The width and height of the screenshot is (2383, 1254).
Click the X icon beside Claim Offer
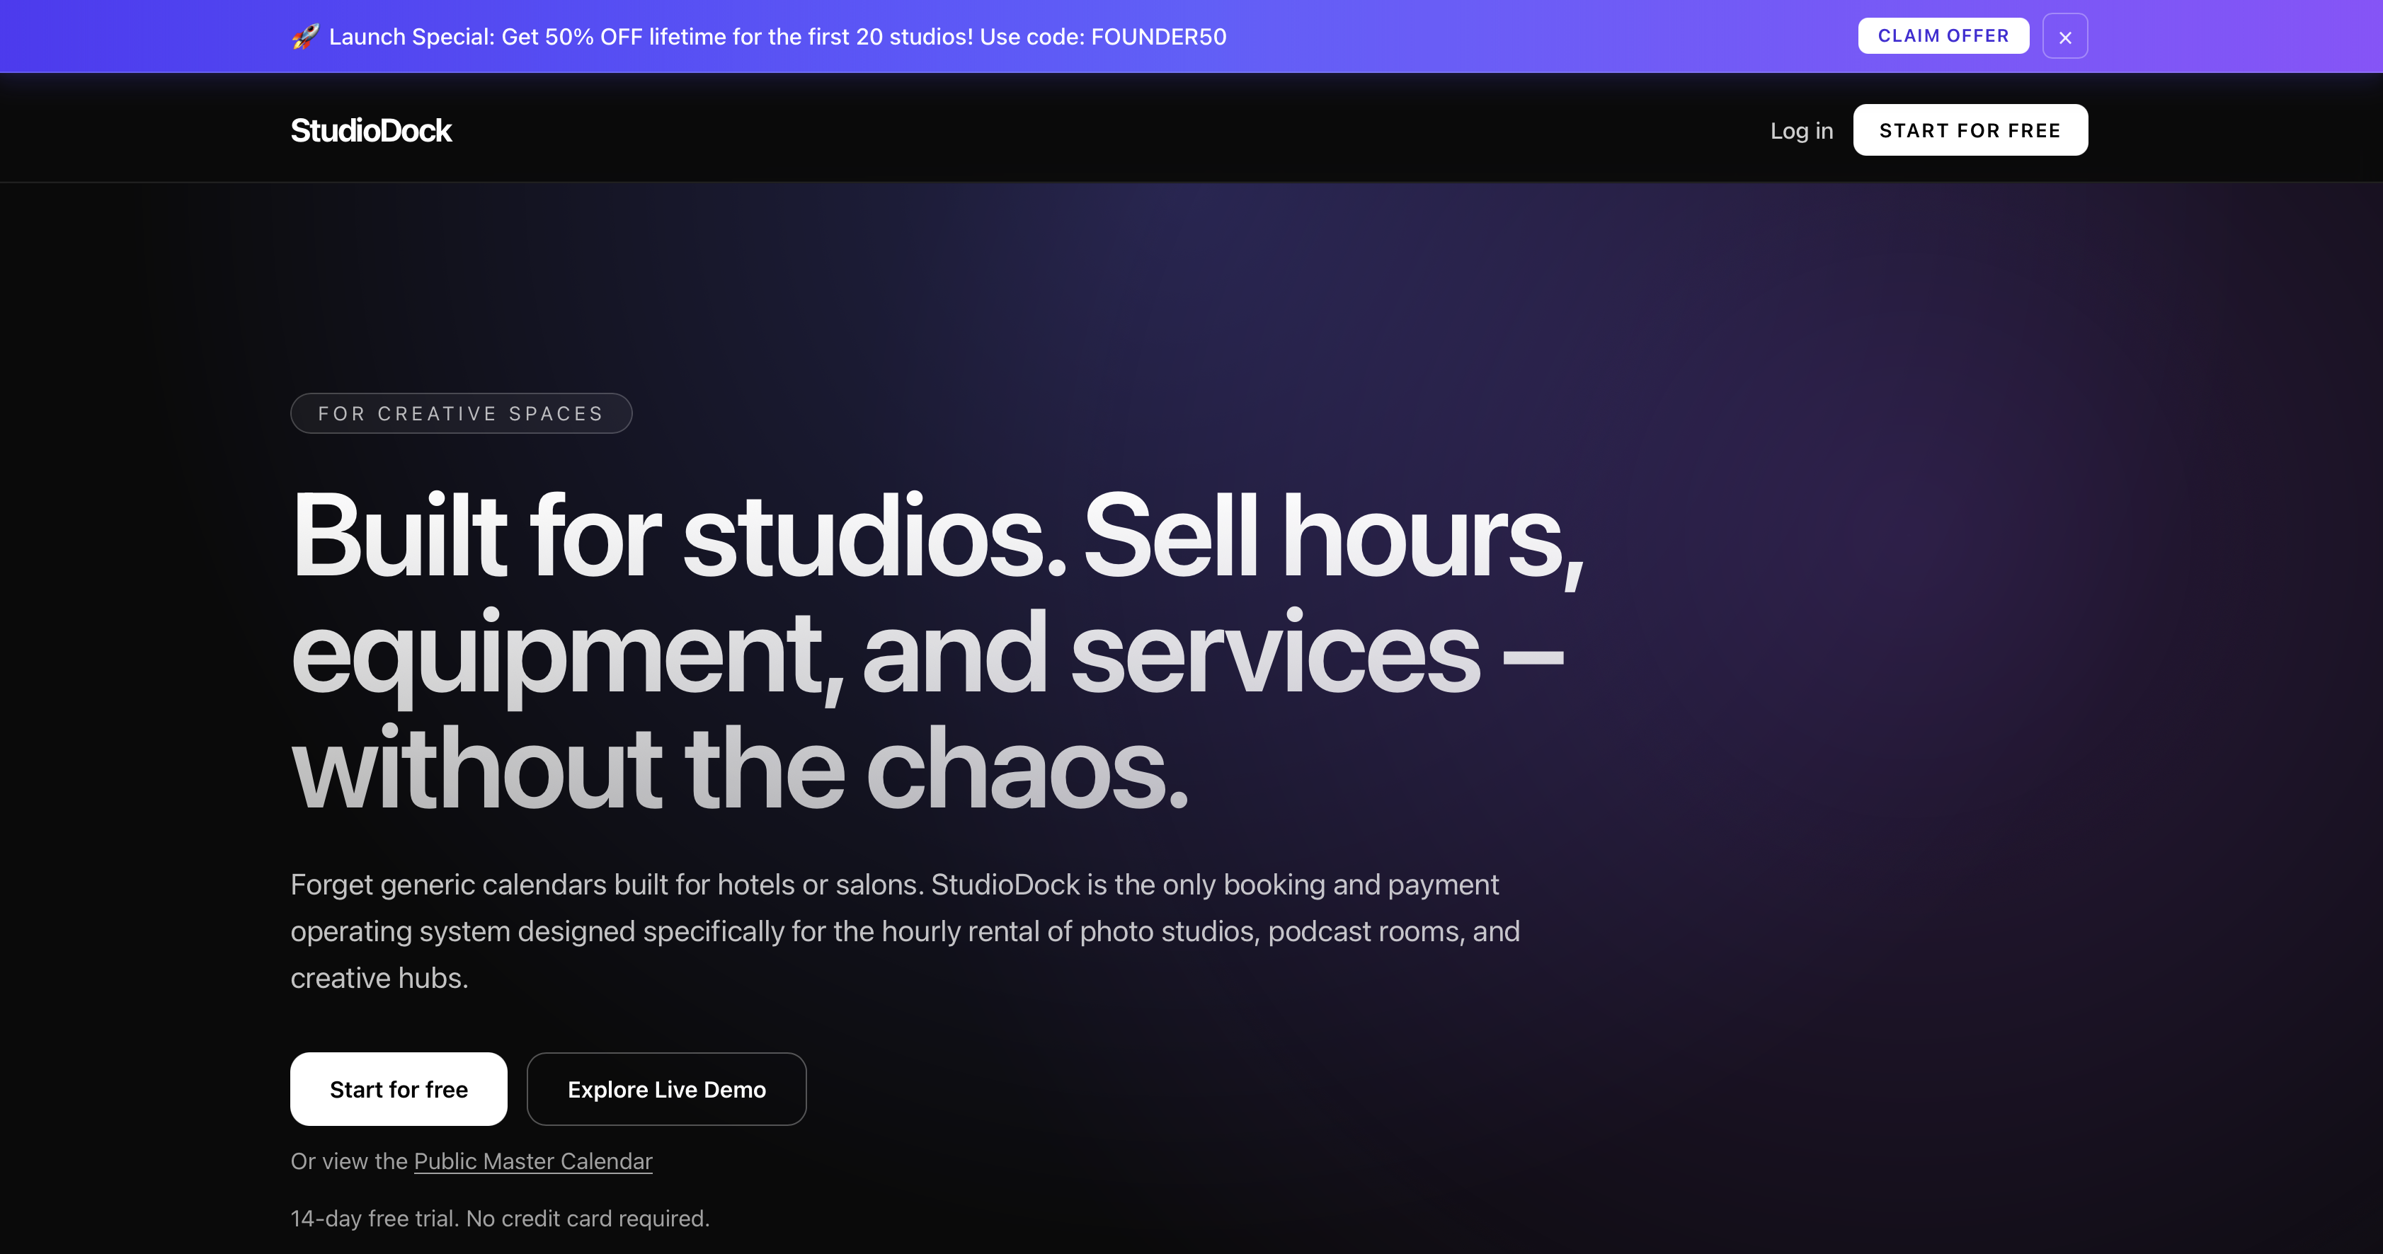pyautogui.click(x=2064, y=35)
